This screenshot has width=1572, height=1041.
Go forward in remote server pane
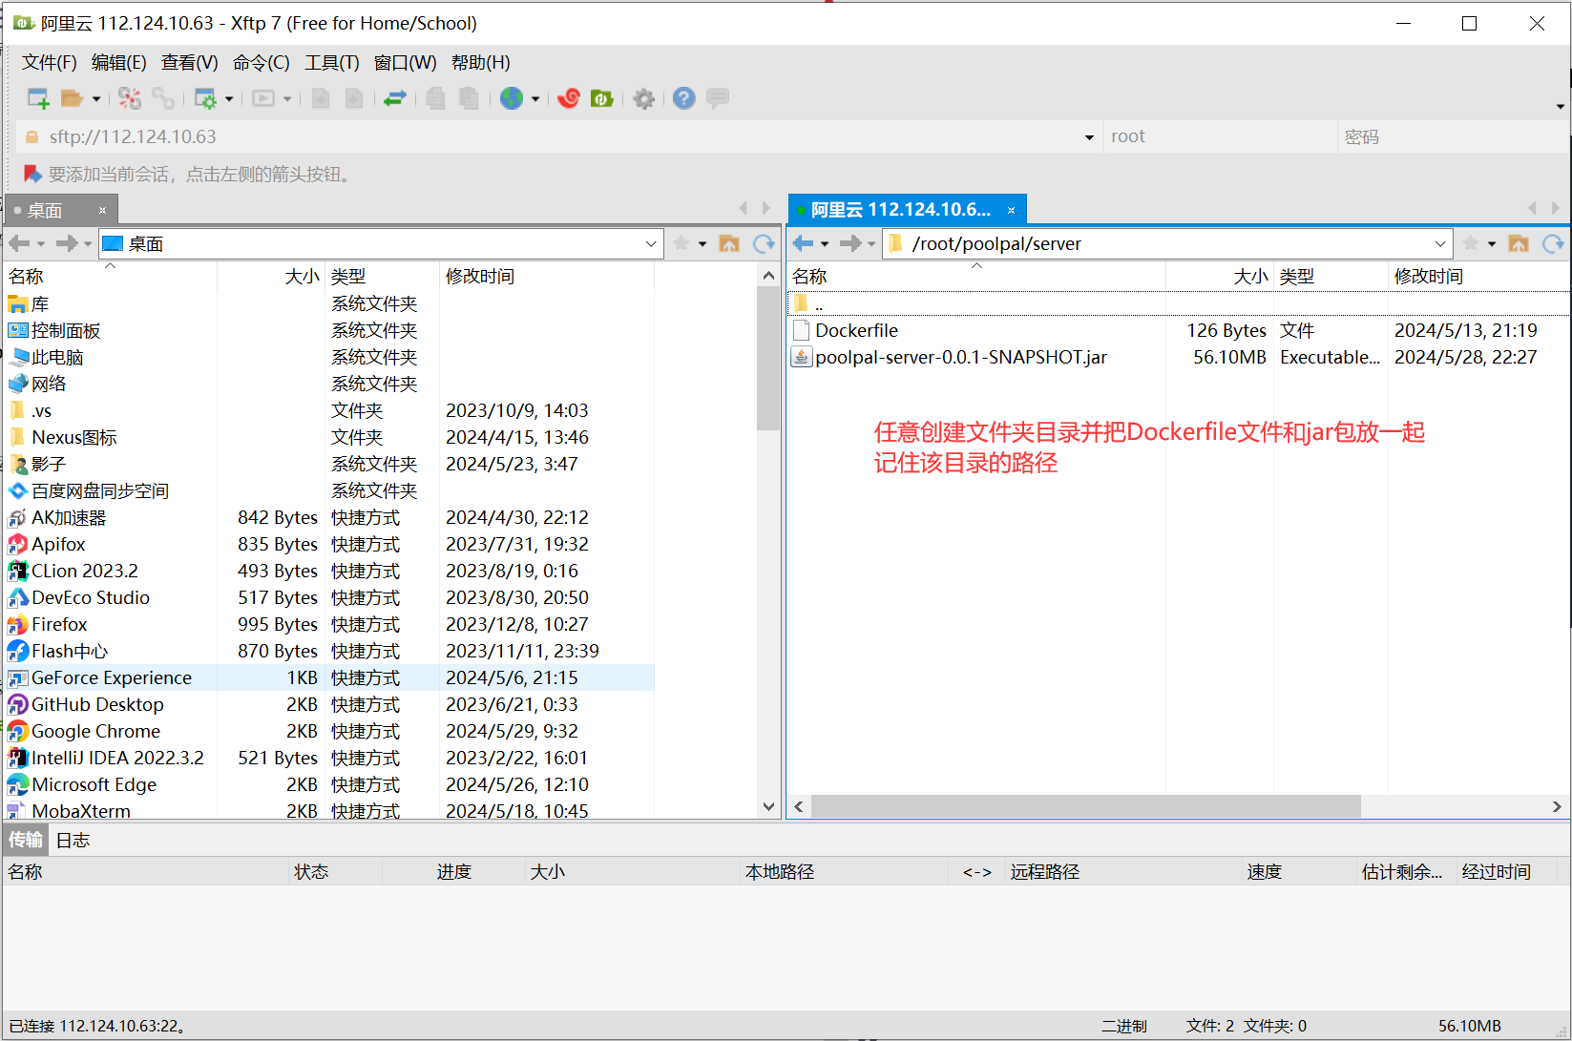pos(850,243)
